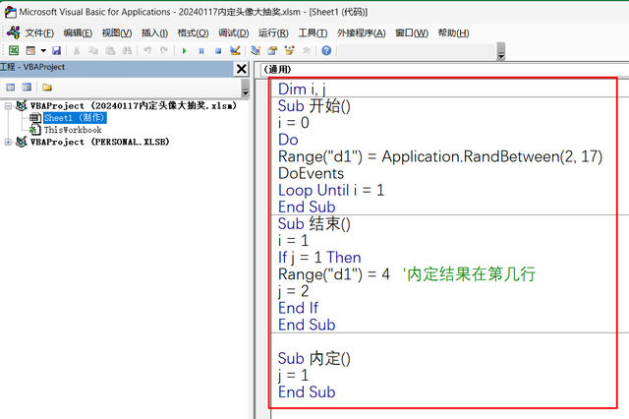Click the Cut scissors icon
The height and width of the screenshot is (419, 629).
pyautogui.click(x=77, y=50)
